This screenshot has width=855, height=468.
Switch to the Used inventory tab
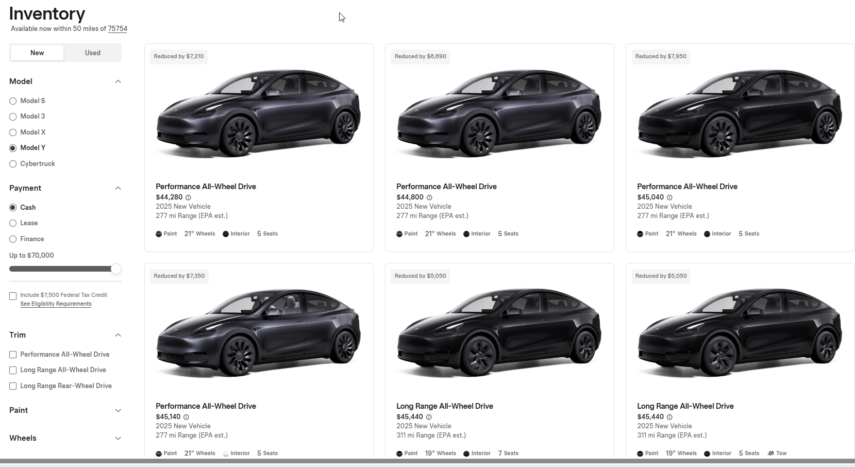[93, 53]
